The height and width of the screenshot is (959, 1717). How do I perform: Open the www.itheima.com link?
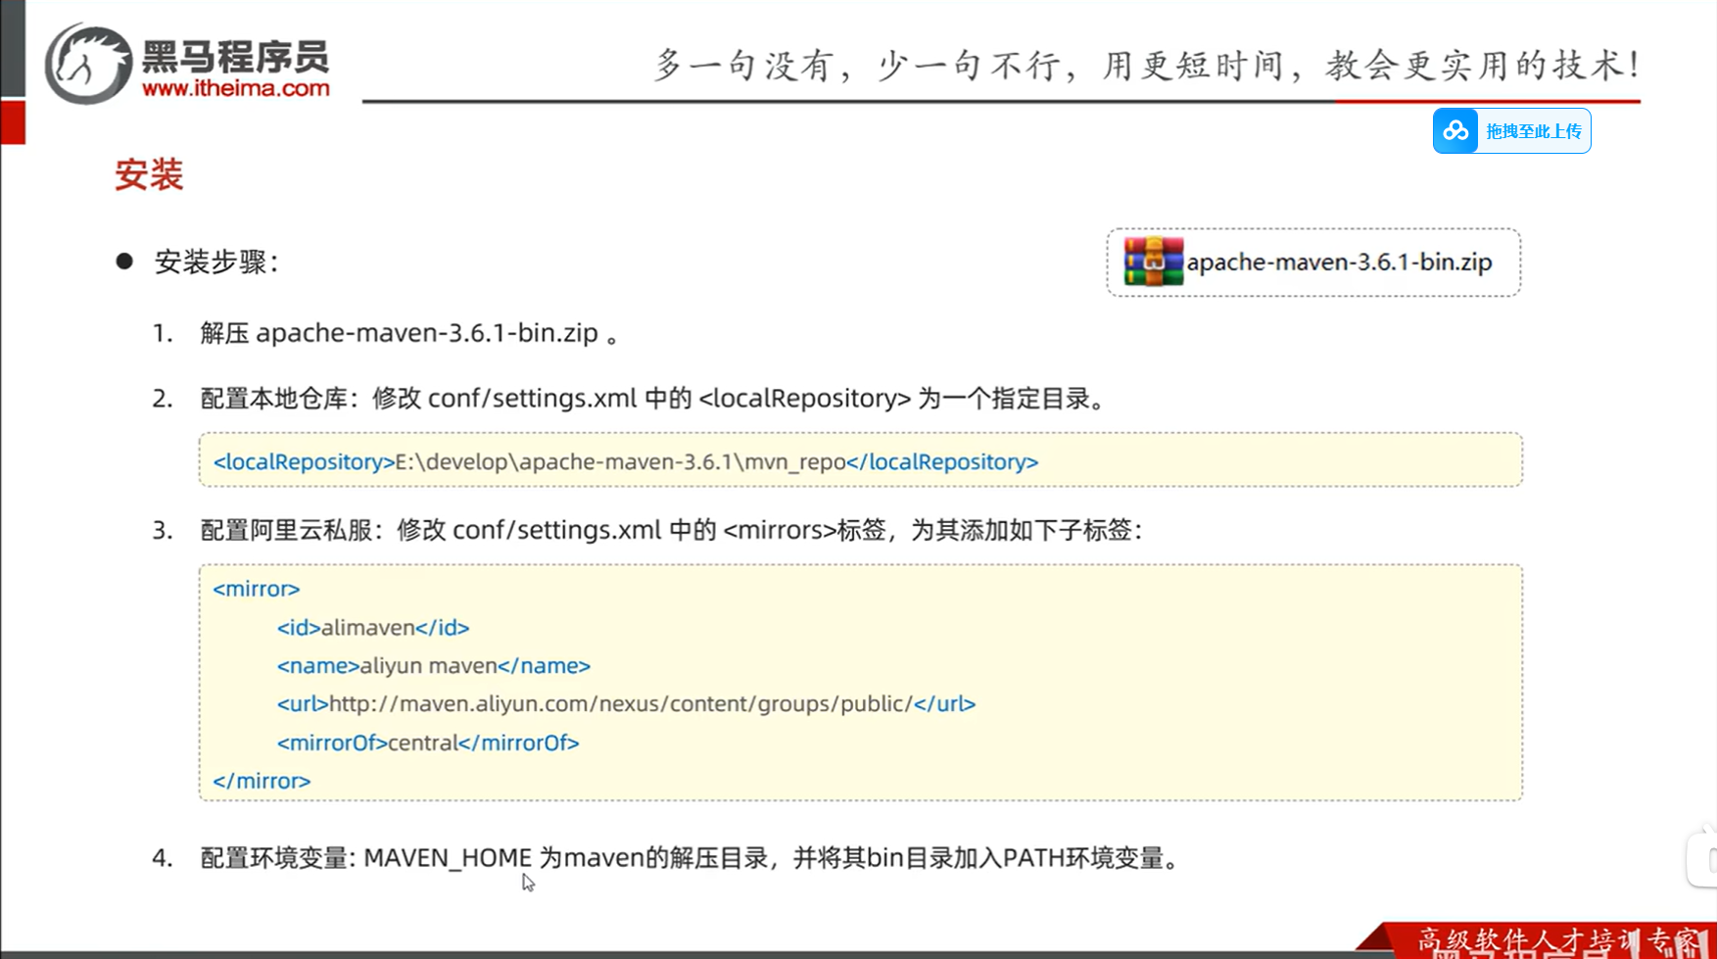[236, 88]
